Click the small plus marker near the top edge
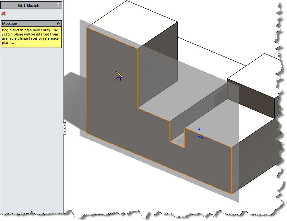Image resolution: width=287 pixels, height=221 pixels. [129, 48]
